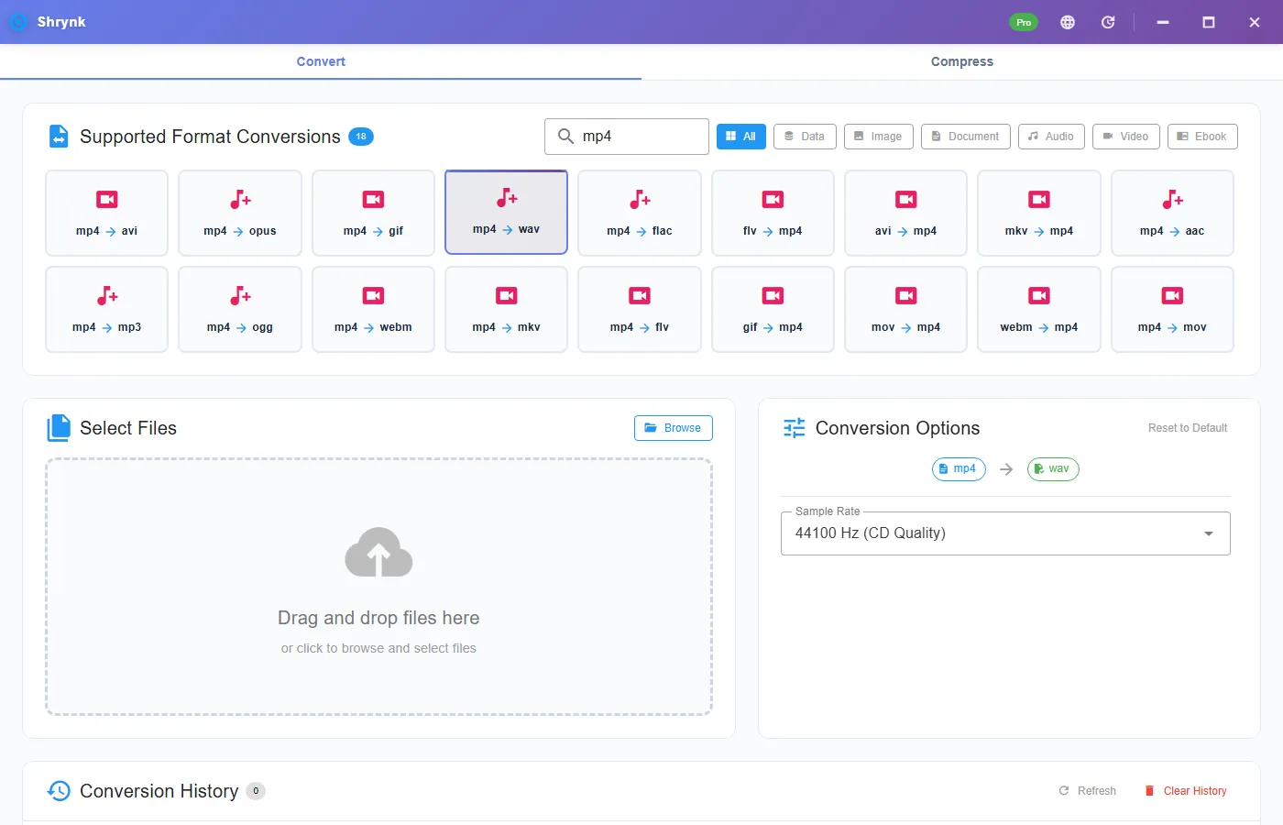Pick the mkv to mp4 conversion card
This screenshot has width=1283, height=825.
pyautogui.click(x=1039, y=213)
